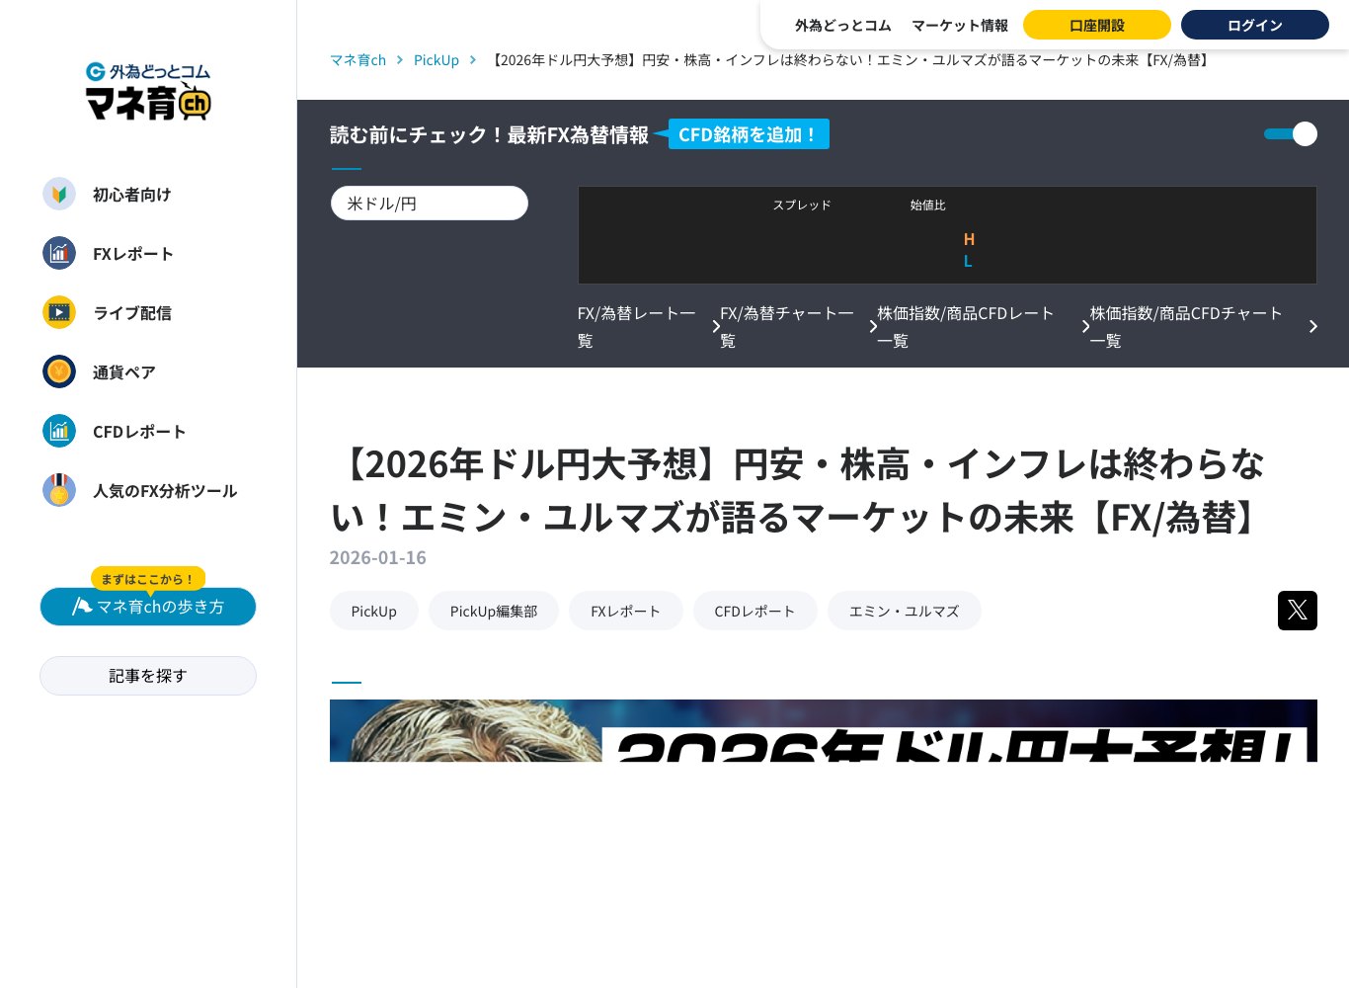Click the 読む前にチェック！最新FX為替情報 heading

click(x=489, y=134)
